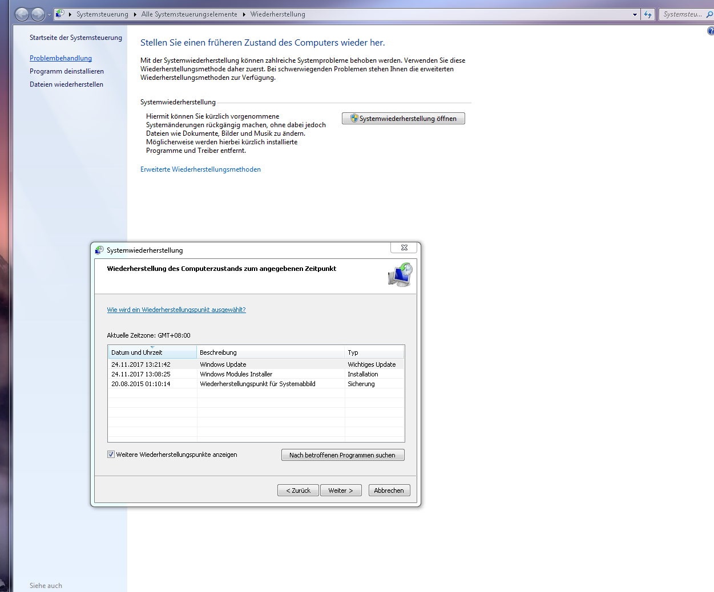Go back with the navigation back arrow
This screenshot has width=714, height=592.
(x=22, y=14)
